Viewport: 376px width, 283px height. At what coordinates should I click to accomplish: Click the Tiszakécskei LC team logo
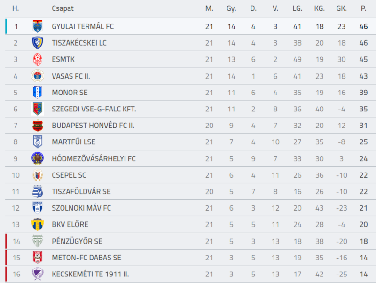38,43
